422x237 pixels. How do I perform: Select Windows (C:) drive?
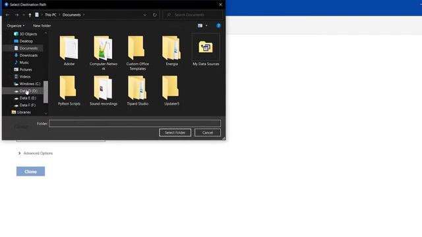coord(27,84)
